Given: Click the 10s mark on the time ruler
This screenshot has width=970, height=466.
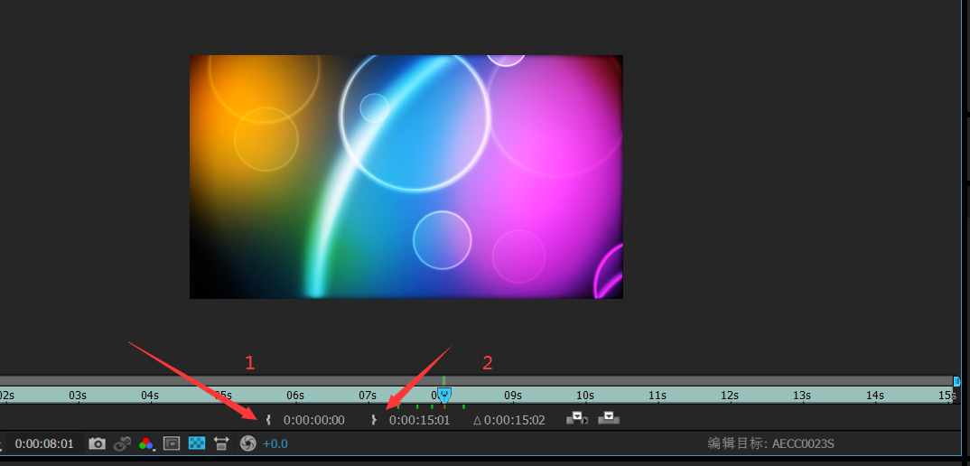Looking at the screenshot, I should click(x=585, y=395).
